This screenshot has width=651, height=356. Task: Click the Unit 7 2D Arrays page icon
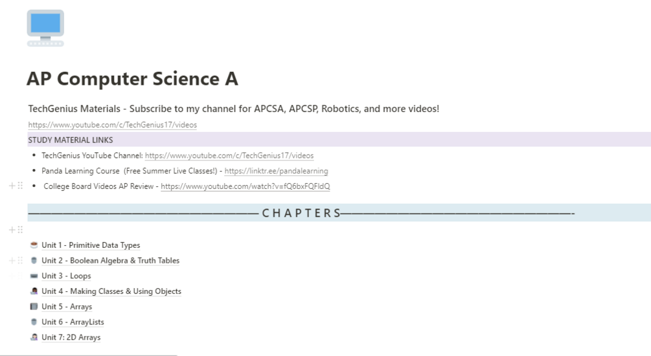(x=34, y=337)
